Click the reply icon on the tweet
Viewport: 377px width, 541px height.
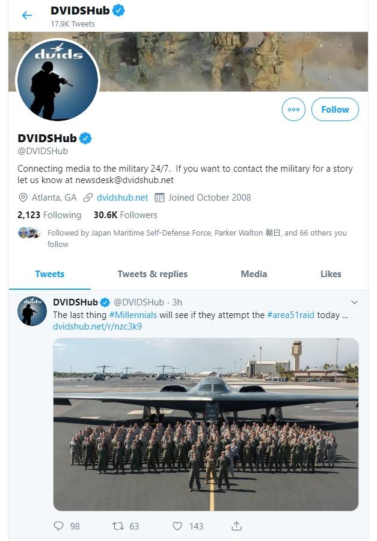[x=58, y=526]
